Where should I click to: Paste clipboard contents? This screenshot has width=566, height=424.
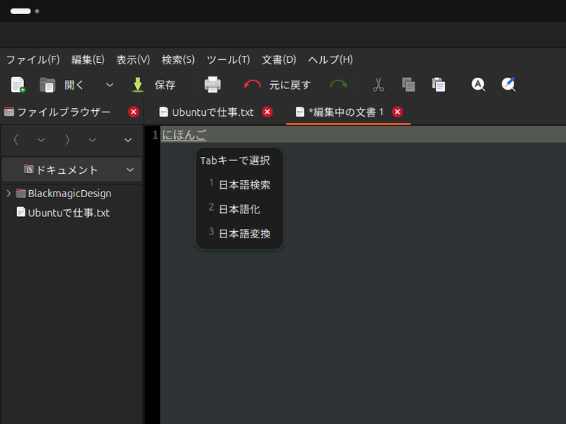coord(439,85)
